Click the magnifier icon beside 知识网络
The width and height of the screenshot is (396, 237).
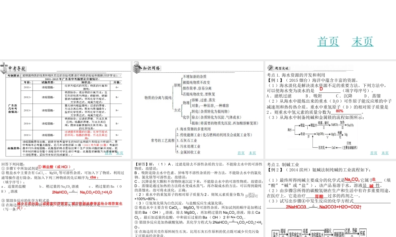pyautogui.click(x=137, y=67)
